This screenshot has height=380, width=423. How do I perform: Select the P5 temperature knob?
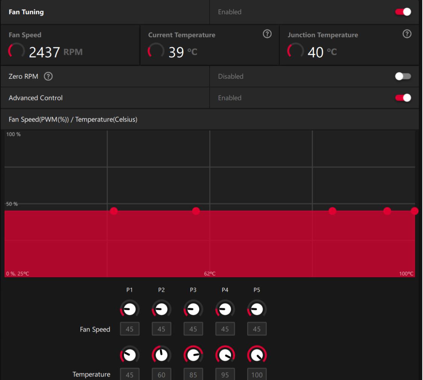click(x=257, y=354)
